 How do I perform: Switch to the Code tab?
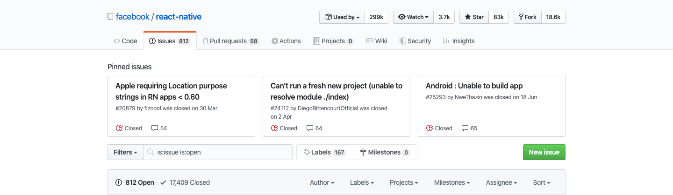pos(125,41)
